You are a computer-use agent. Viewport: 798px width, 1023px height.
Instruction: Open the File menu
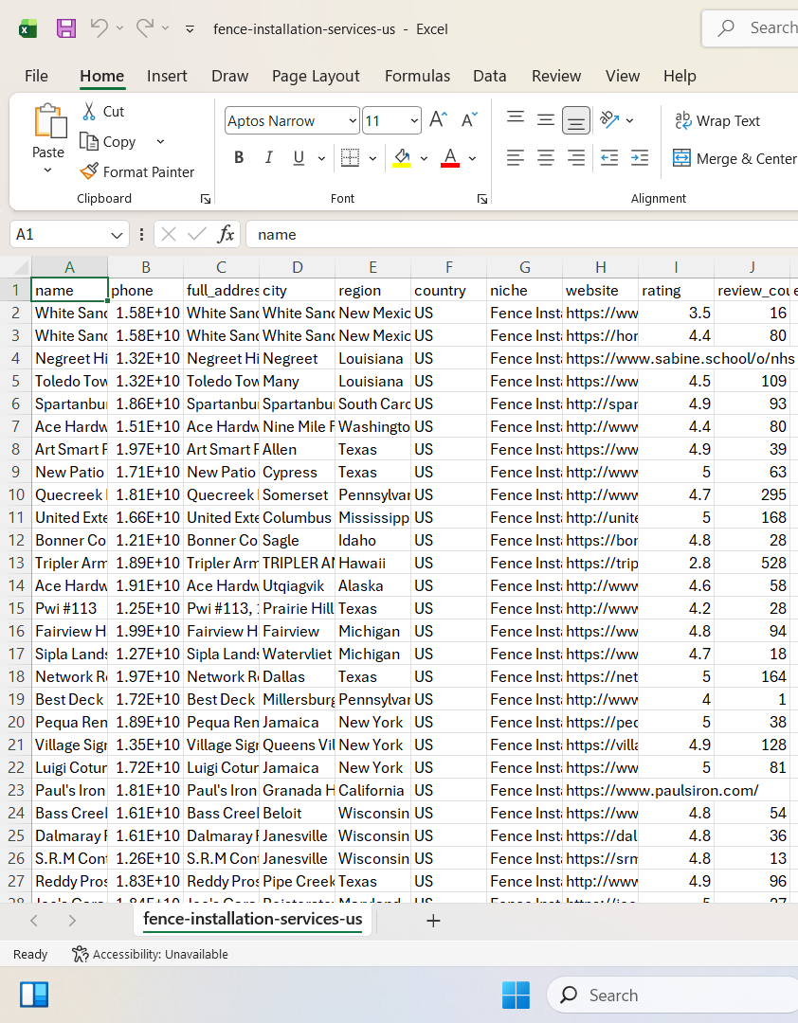36,77
